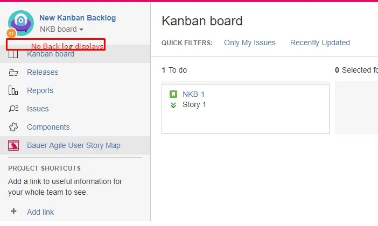Image resolution: width=378 pixels, height=226 pixels.
Task: Click the Components puzzle icon
Action: click(14, 128)
